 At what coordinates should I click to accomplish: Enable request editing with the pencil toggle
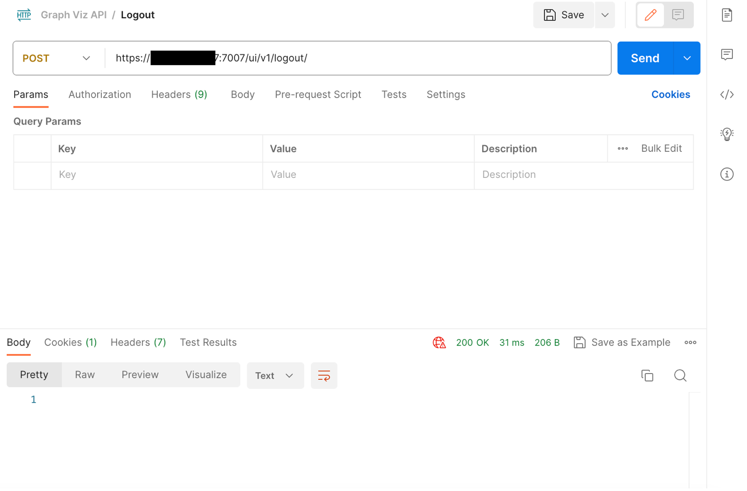[650, 15]
